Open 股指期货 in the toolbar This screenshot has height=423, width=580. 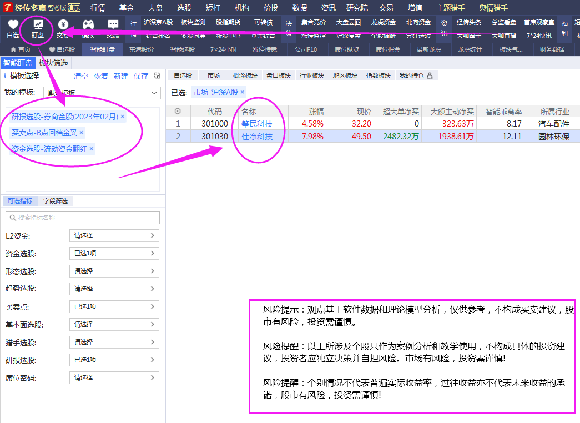coord(228,23)
